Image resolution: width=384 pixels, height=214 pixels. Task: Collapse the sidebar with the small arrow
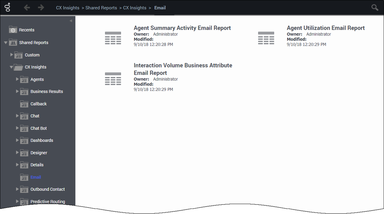click(x=71, y=21)
